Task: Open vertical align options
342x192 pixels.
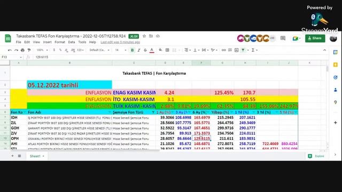Action: pos(196,50)
